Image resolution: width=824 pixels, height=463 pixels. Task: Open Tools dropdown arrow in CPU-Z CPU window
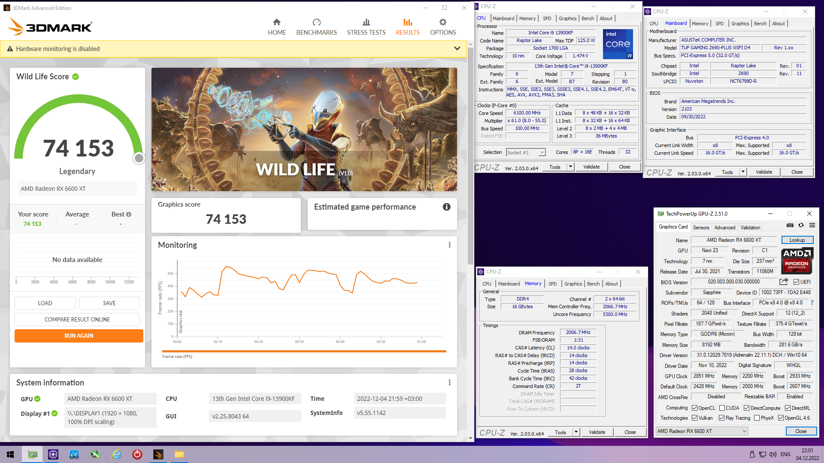tap(570, 167)
